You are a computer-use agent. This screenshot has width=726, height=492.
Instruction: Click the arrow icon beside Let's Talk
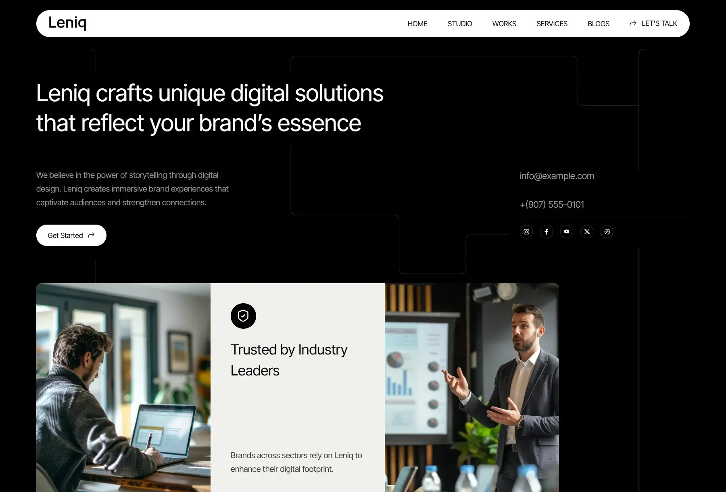pos(633,24)
